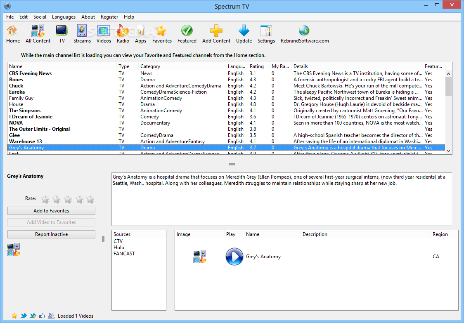The width and height of the screenshot is (464, 323).
Task: Update the channel list
Action: (244, 34)
